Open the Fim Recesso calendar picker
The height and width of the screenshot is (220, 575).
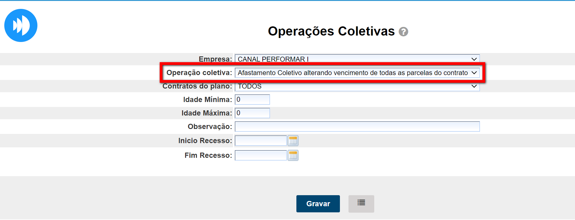(x=293, y=155)
